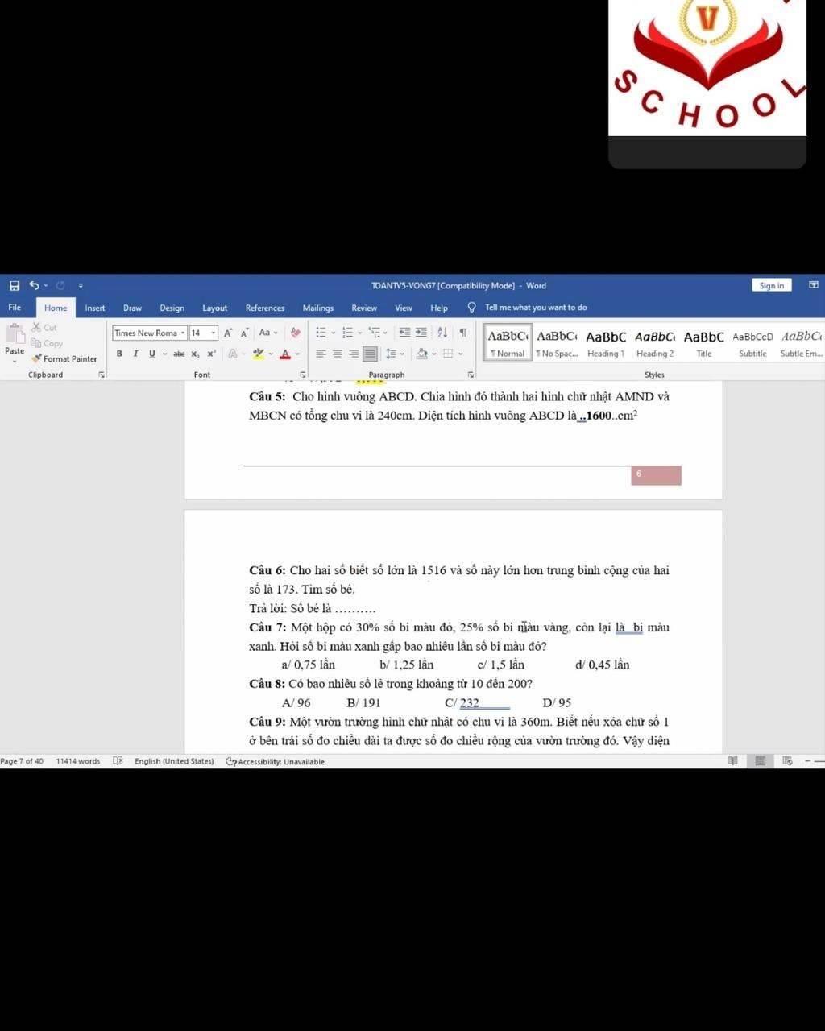Apply the Normal style

click(508, 342)
